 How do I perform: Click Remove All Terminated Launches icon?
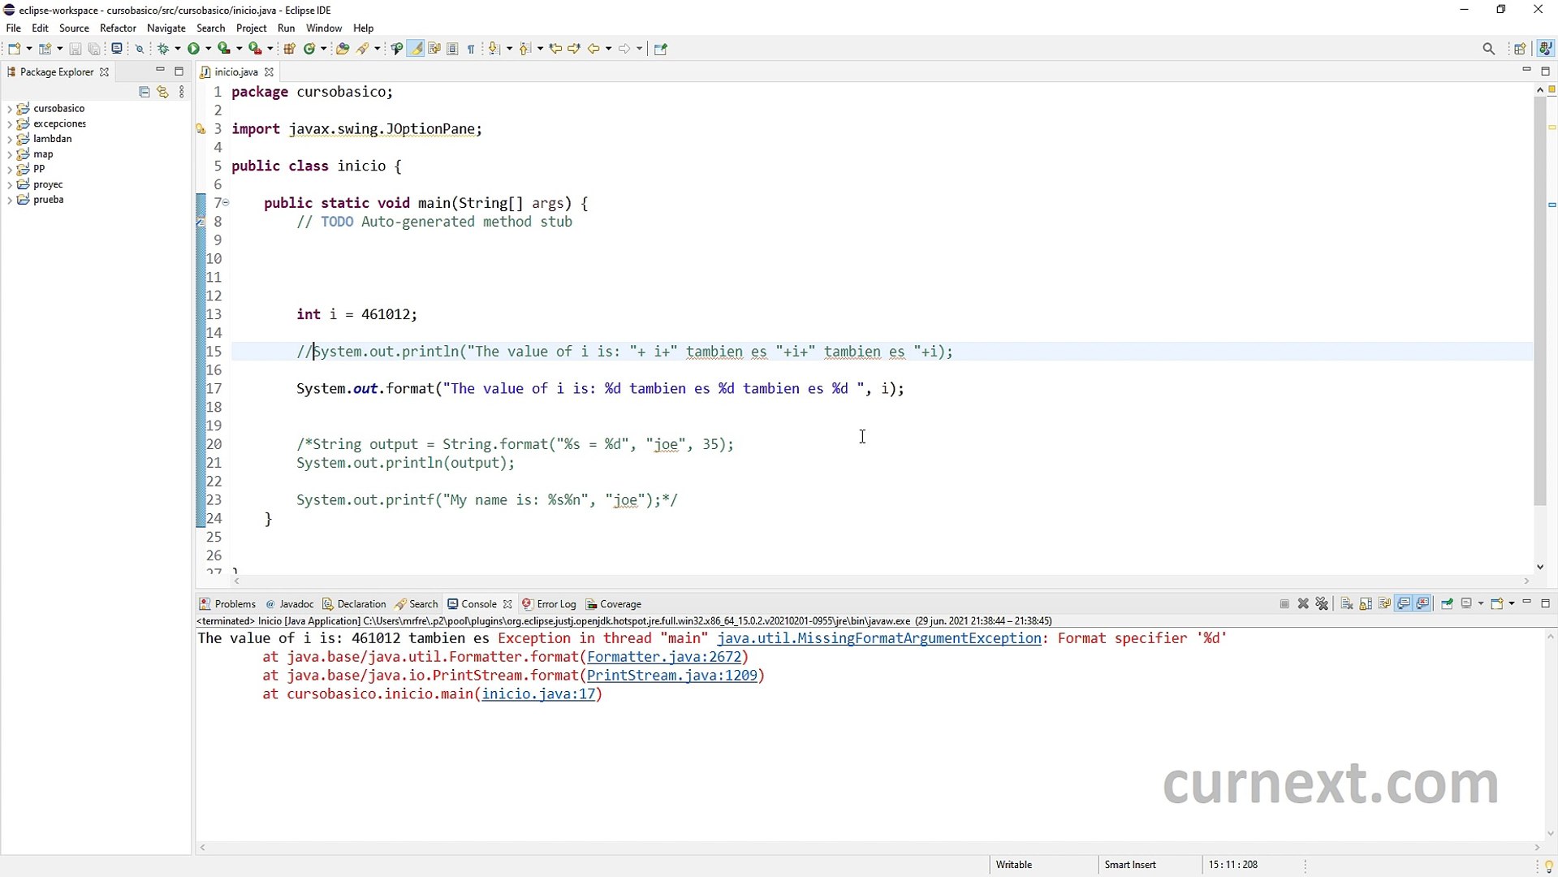pyautogui.click(x=1322, y=603)
